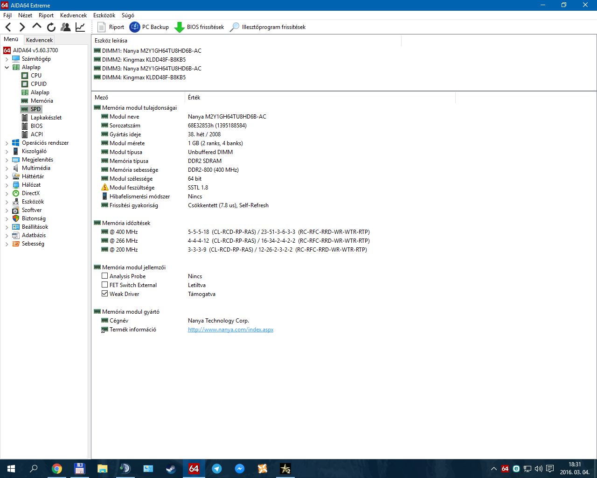Open the Súgó menu
This screenshot has width=597, height=478.
click(x=128, y=15)
